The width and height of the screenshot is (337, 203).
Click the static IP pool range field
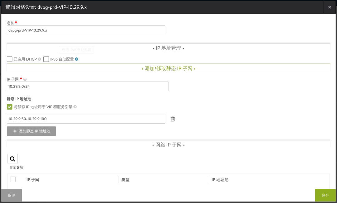click(86, 119)
